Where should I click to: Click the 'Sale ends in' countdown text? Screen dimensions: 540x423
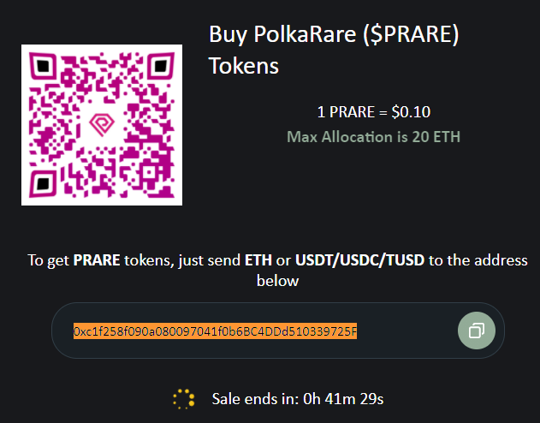tap(298, 399)
